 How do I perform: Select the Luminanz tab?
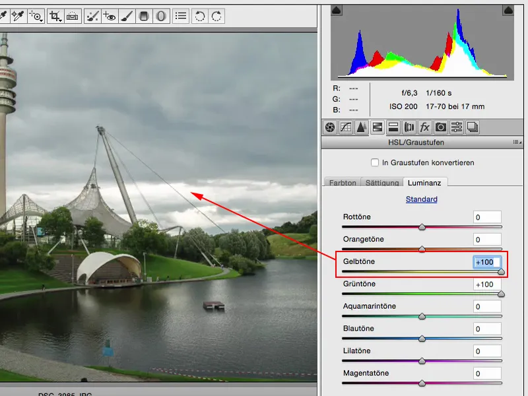(424, 183)
